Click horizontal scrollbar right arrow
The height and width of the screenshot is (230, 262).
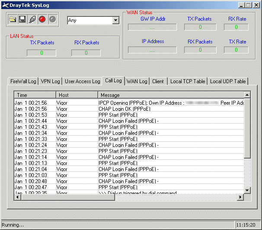(x=240, y=197)
